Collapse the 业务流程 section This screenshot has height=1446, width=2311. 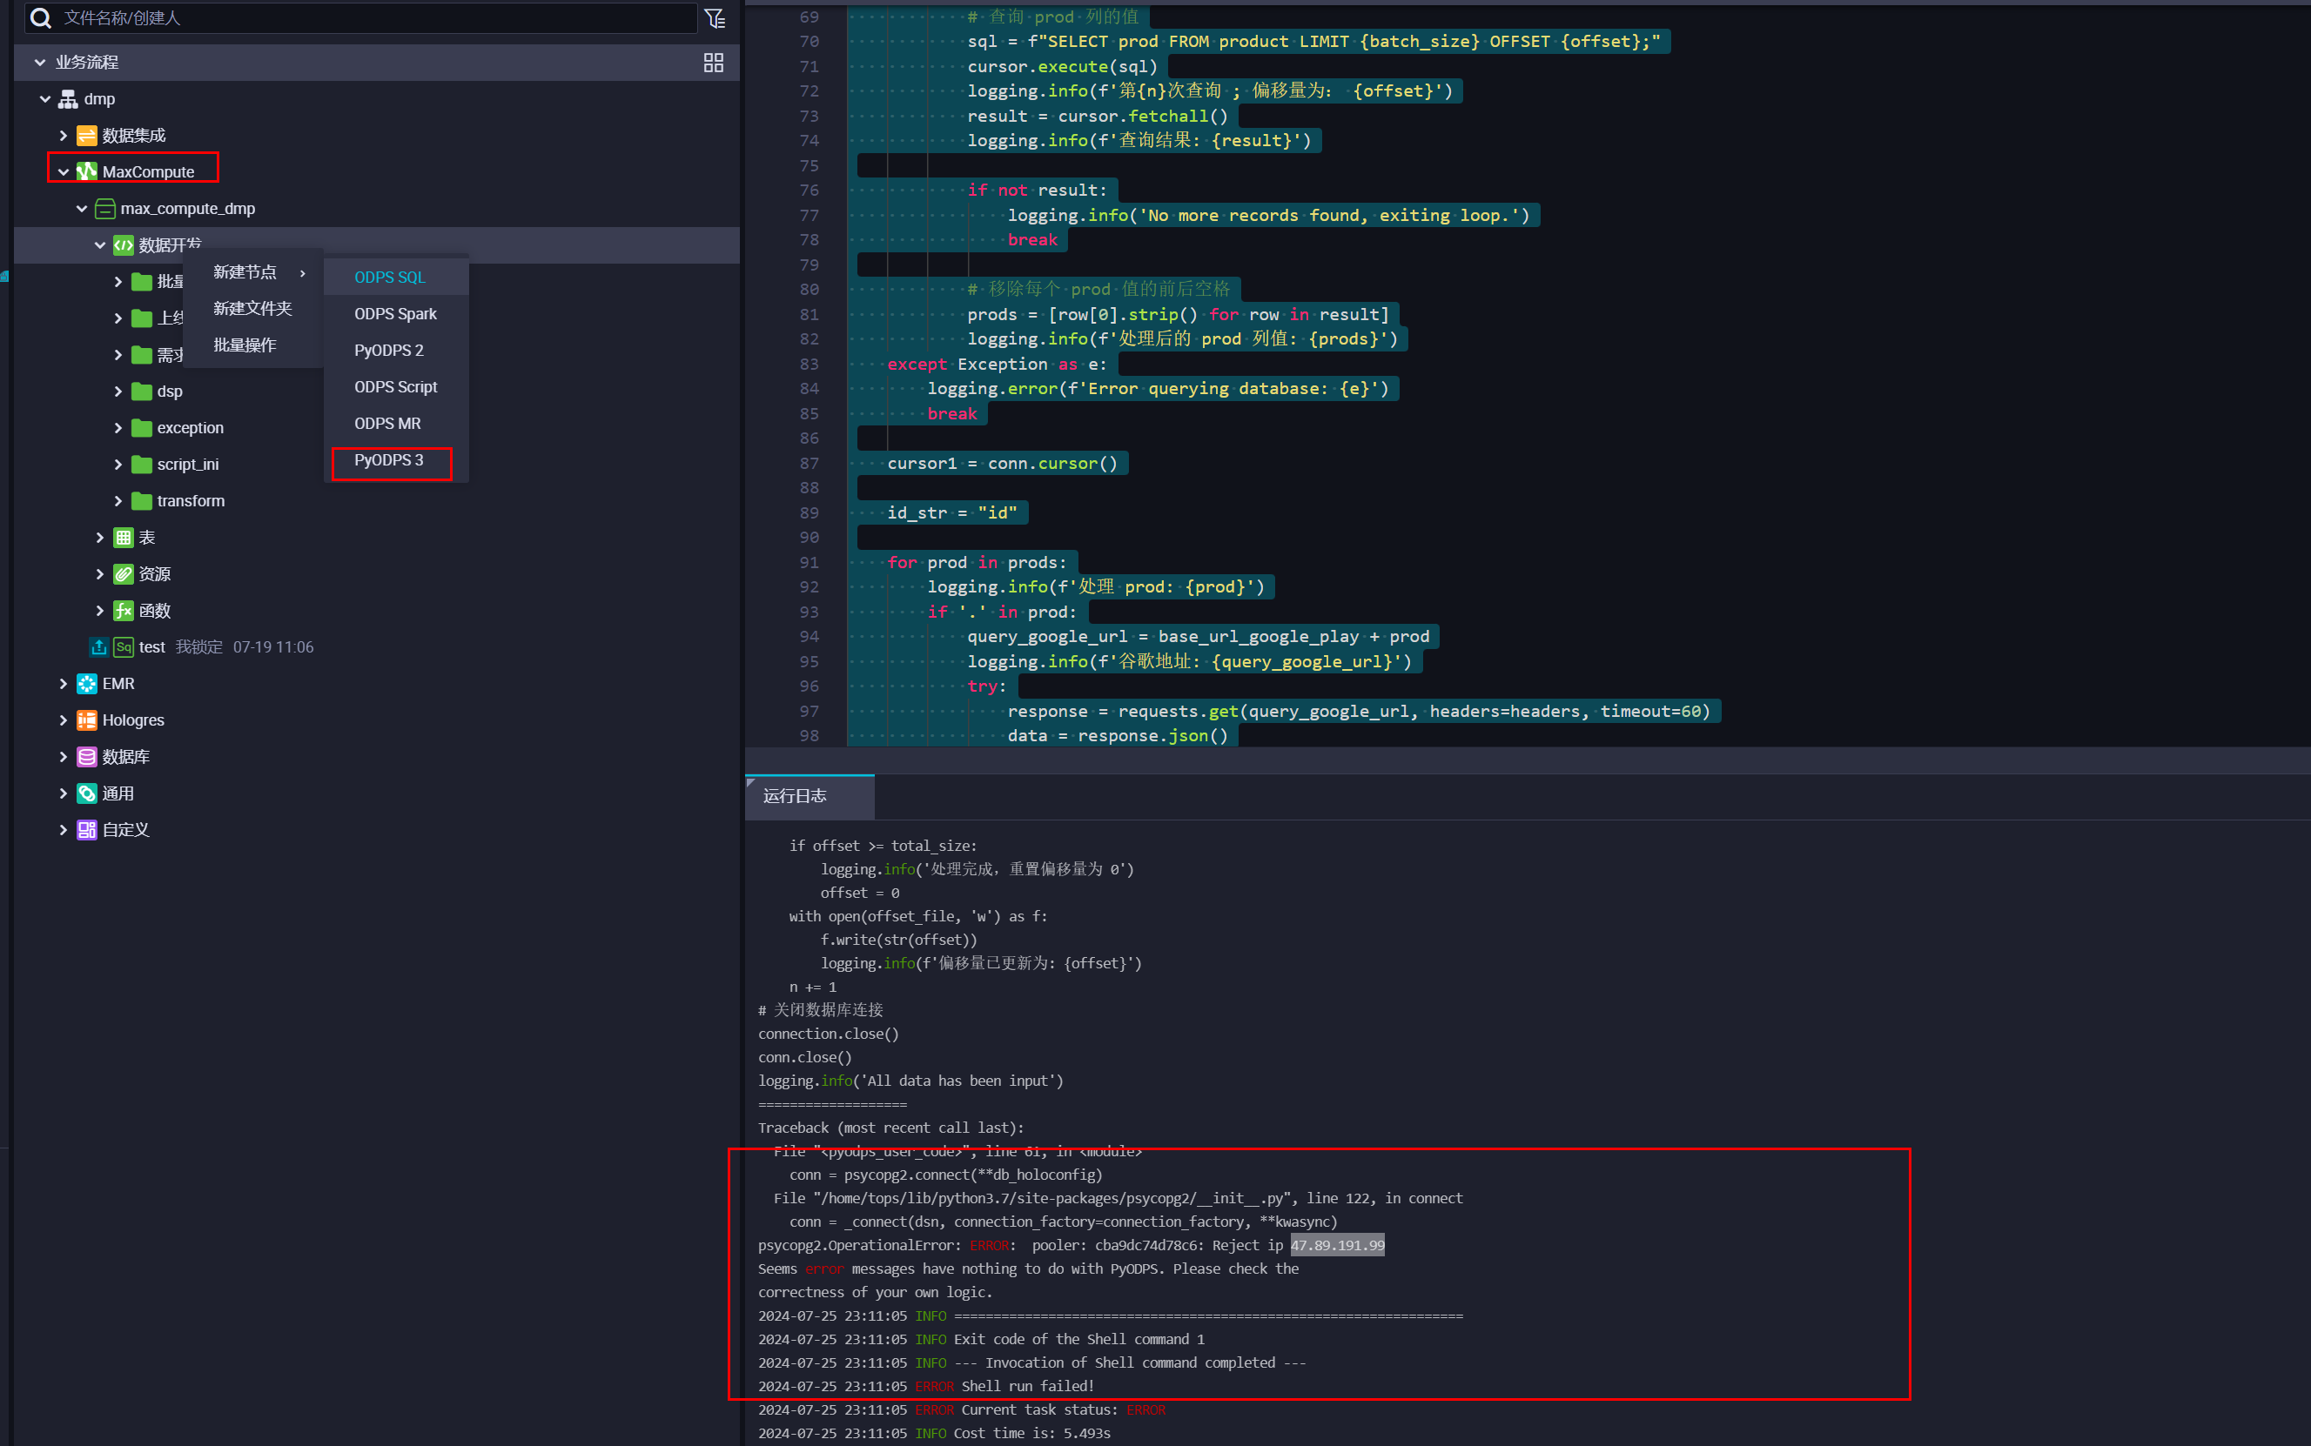point(40,62)
